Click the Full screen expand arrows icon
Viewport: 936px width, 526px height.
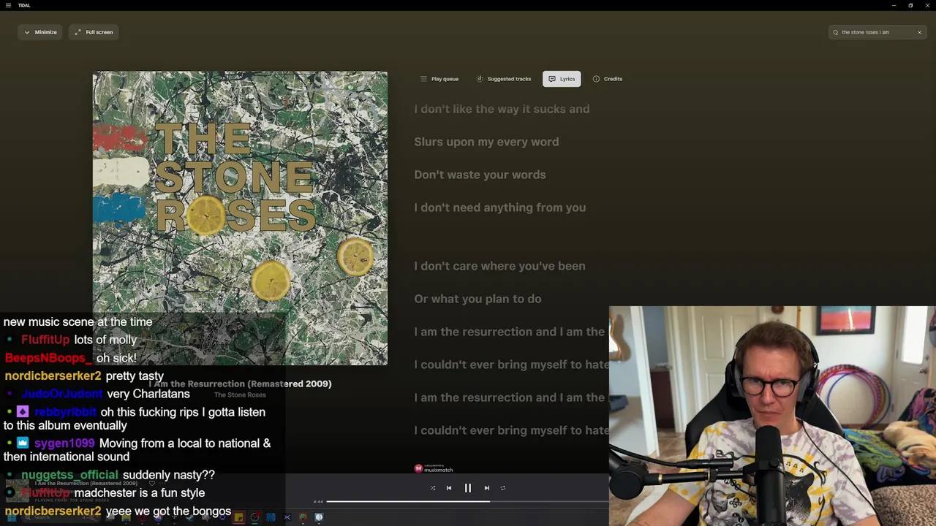pyautogui.click(x=78, y=32)
